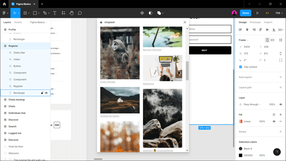The image size is (286, 161).
Task: Click the home icon
Action: click(x=4, y=4)
